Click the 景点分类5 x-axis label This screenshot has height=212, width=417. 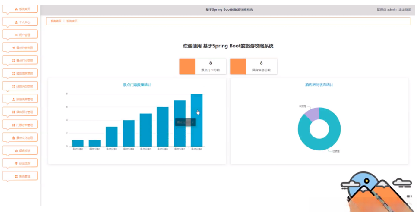146,149
